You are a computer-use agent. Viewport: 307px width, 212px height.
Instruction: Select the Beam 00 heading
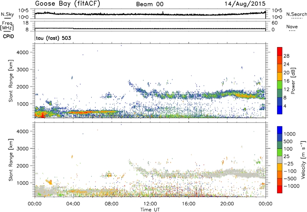(150, 4)
